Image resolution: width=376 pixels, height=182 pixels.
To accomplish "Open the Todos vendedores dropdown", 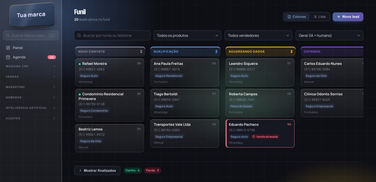I will click(258, 35).
